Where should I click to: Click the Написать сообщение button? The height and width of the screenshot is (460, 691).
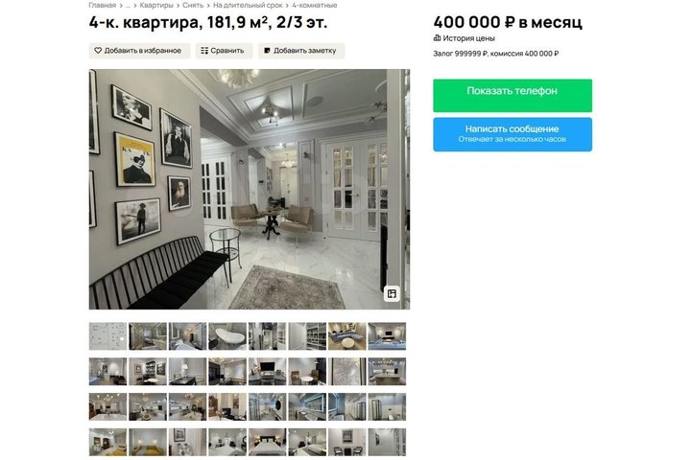pyautogui.click(x=512, y=134)
